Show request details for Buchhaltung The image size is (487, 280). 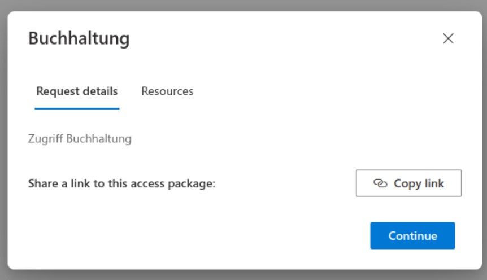(x=77, y=91)
